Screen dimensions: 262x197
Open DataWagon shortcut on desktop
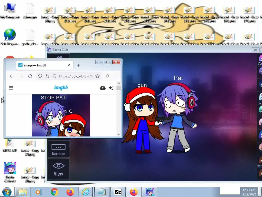(x=10, y=37)
